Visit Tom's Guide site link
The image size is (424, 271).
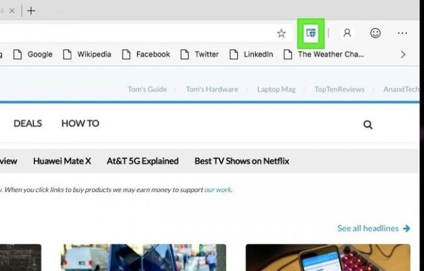click(x=147, y=89)
